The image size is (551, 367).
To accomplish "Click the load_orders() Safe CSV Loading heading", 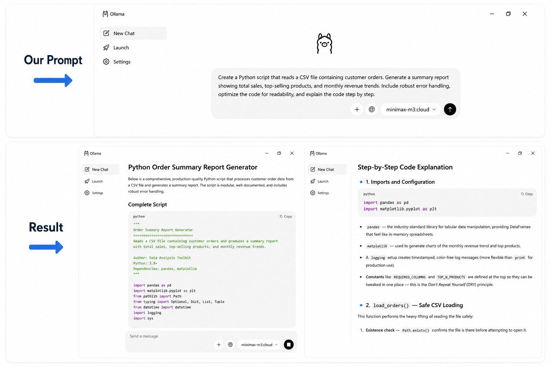I will tap(414, 305).
